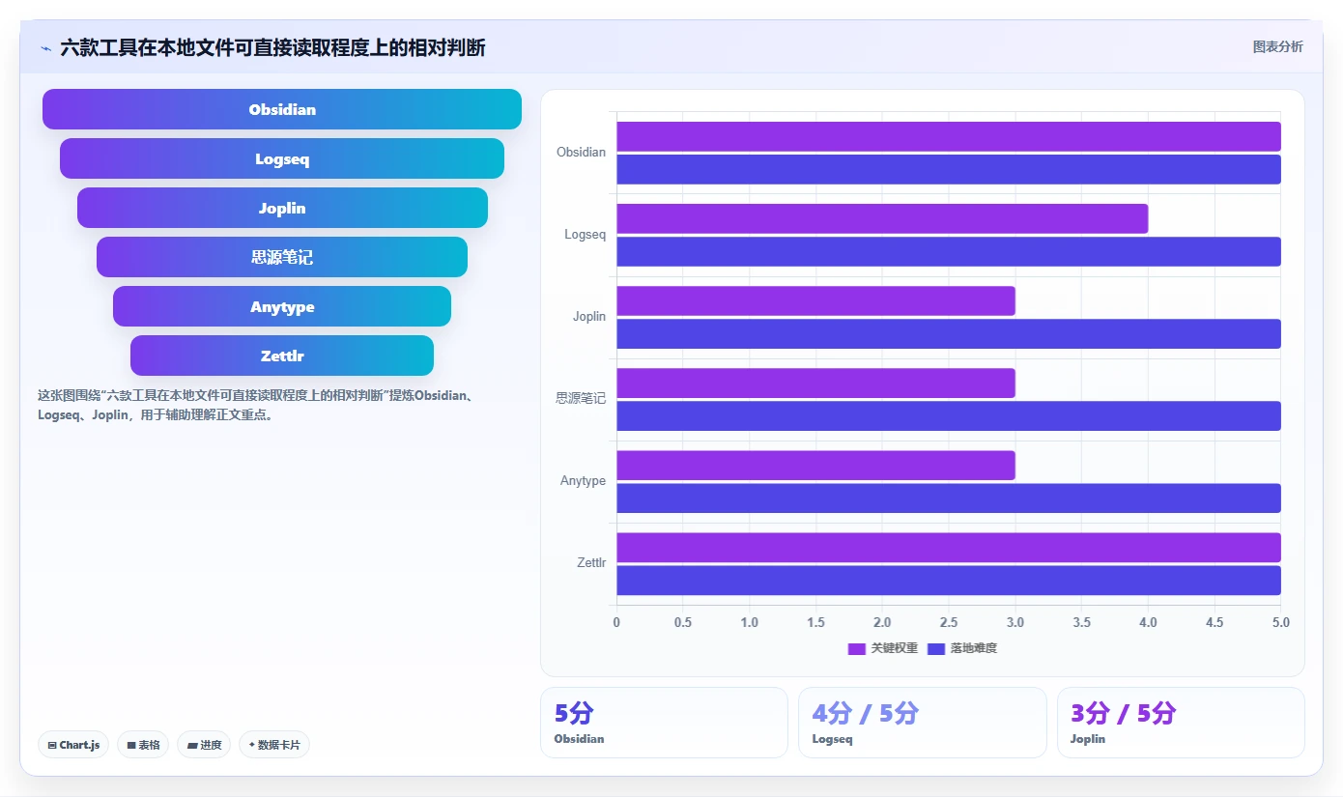Click the title 六款工具在本地文件可直接读取程度上的相对判断

point(272,48)
